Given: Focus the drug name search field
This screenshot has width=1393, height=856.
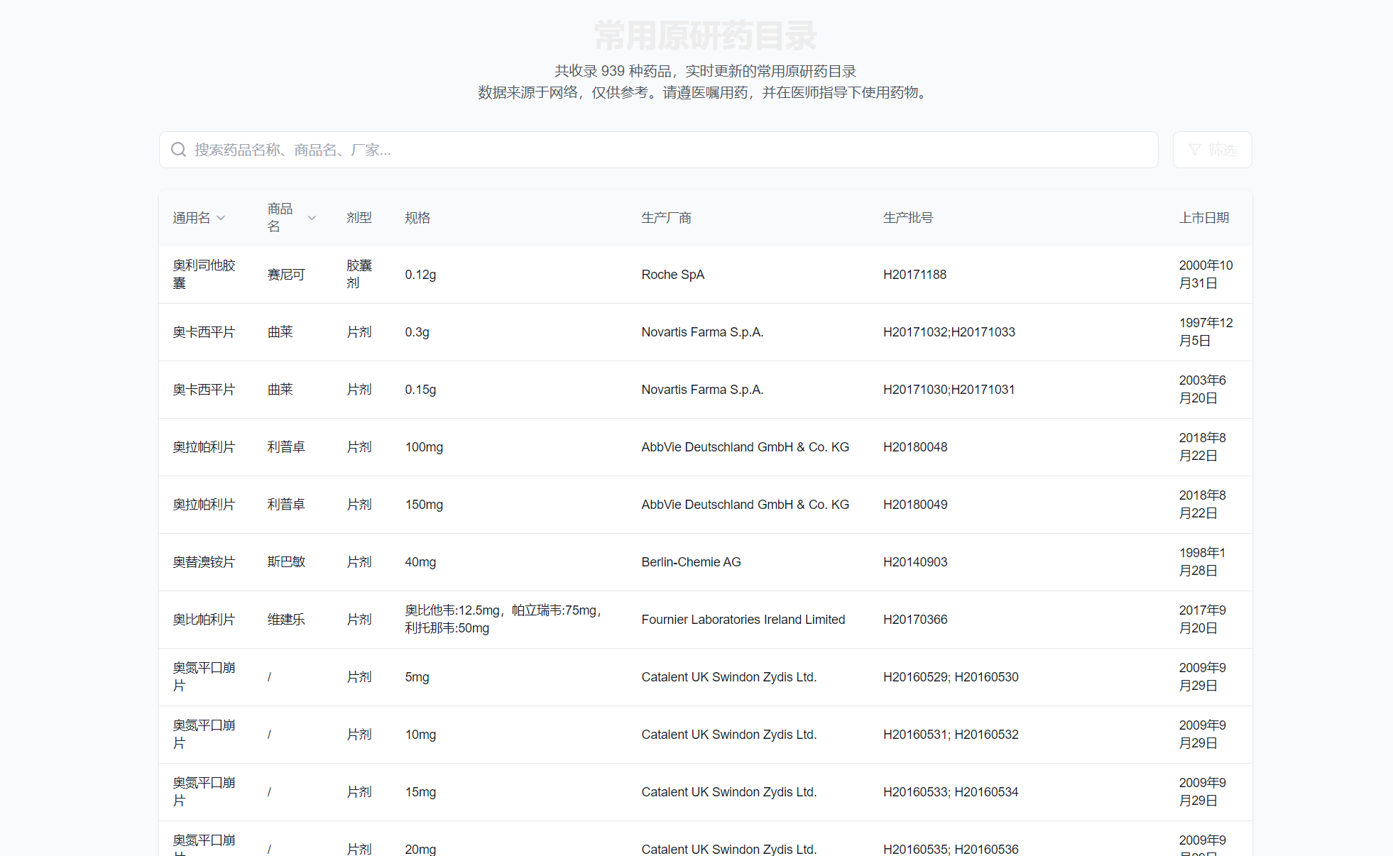Looking at the screenshot, I should [x=659, y=150].
